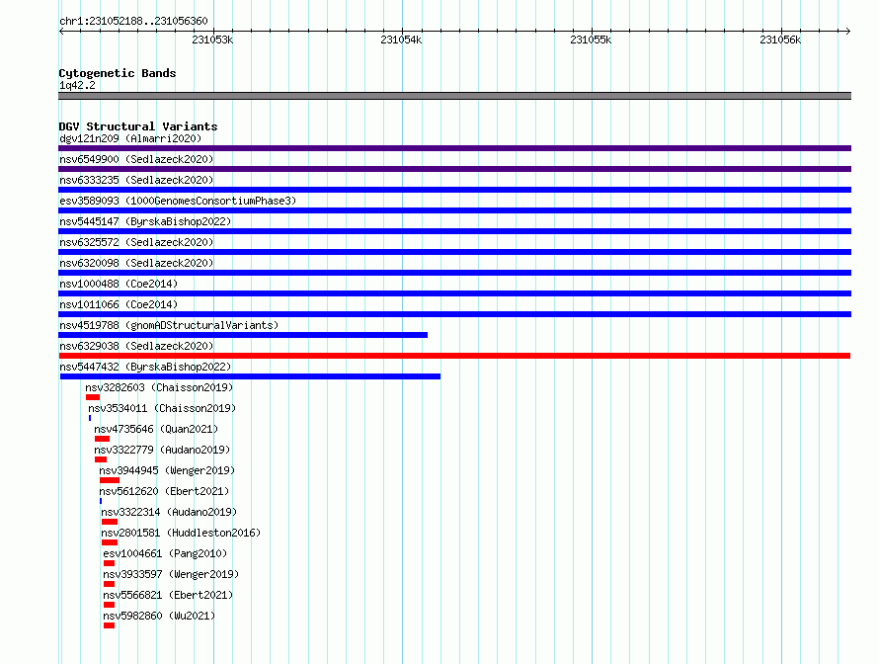Image resolution: width=879 pixels, height=664 pixels.
Task: Click the red bar for nsv5566821
Action: (109, 605)
